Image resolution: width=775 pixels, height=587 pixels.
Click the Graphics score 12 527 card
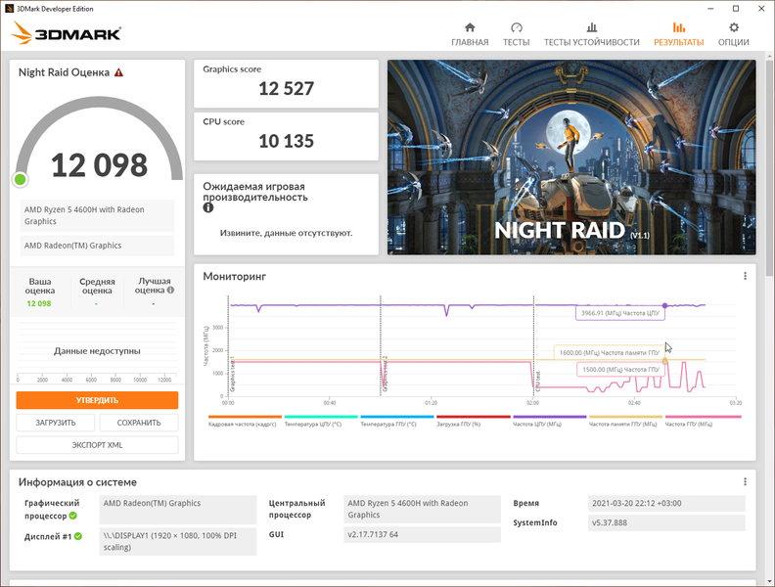click(286, 83)
